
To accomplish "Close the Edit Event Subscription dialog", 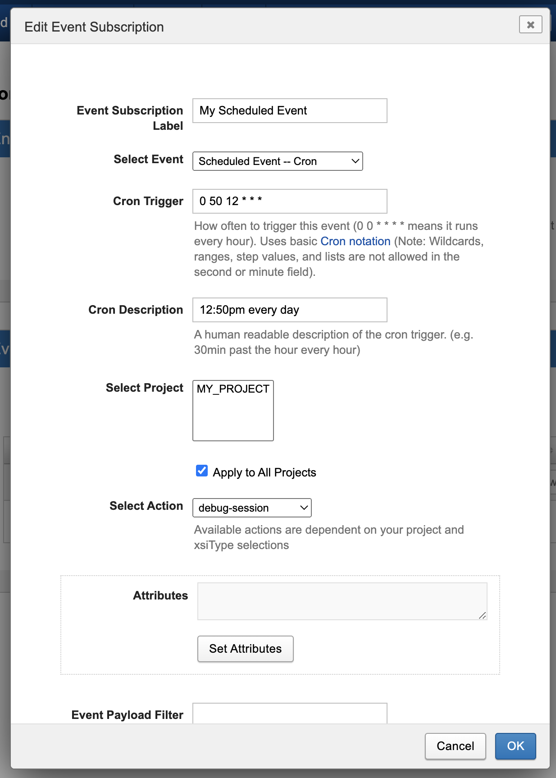I will point(530,25).
